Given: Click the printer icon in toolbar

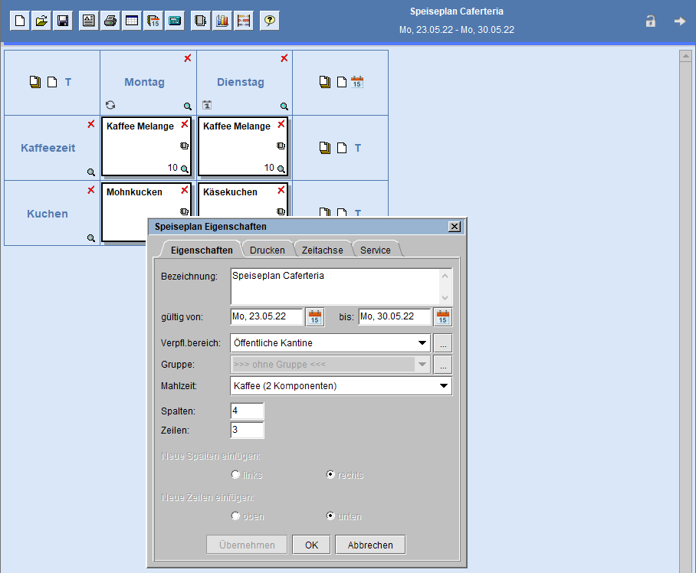Looking at the screenshot, I should pos(110,21).
